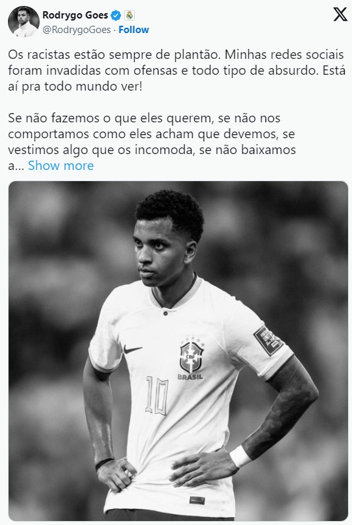Click the Nike swoosh on the jersey
This screenshot has width=352, height=525.
pyautogui.click(x=132, y=349)
